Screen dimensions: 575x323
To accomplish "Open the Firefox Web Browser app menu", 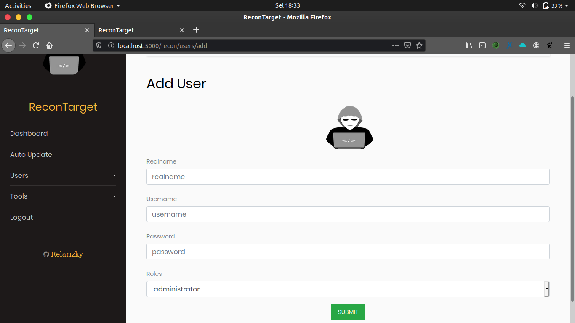I will pos(82,5).
